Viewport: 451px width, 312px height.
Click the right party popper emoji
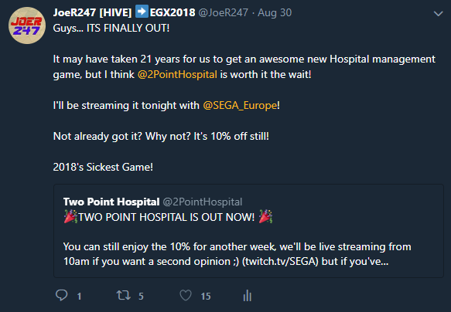pyautogui.click(x=265, y=216)
